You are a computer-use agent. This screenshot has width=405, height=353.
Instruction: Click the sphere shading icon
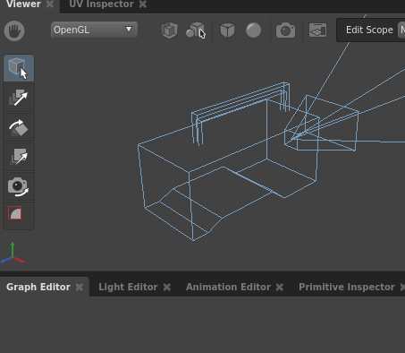(x=253, y=30)
